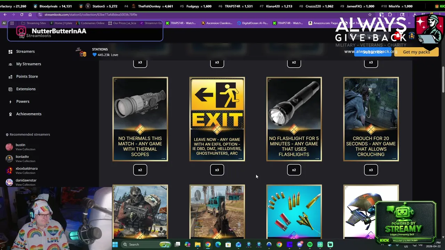Open Microsoft Edge from taskbar
This screenshot has width=445, height=250.
(x=218, y=244)
